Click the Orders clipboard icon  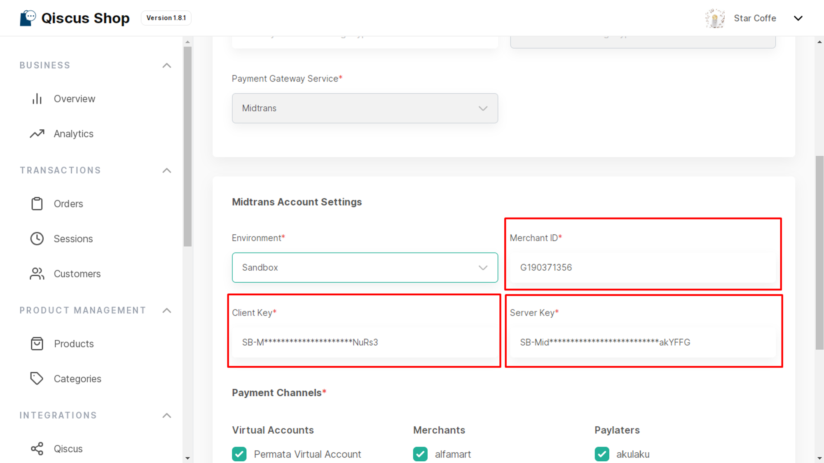tap(37, 203)
